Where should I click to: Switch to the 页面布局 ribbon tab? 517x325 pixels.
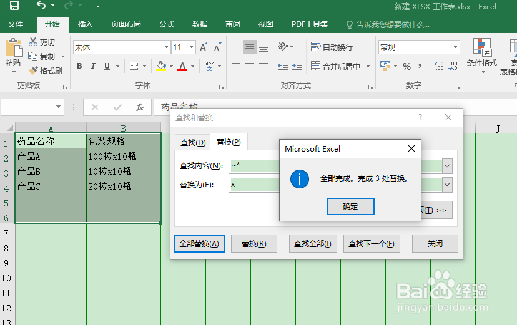(x=126, y=24)
